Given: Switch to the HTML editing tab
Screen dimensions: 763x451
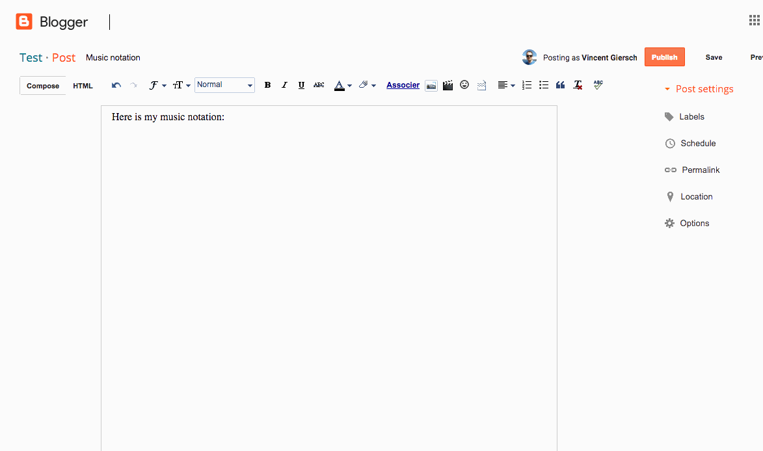Looking at the screenshot, I should pos(83,85).
